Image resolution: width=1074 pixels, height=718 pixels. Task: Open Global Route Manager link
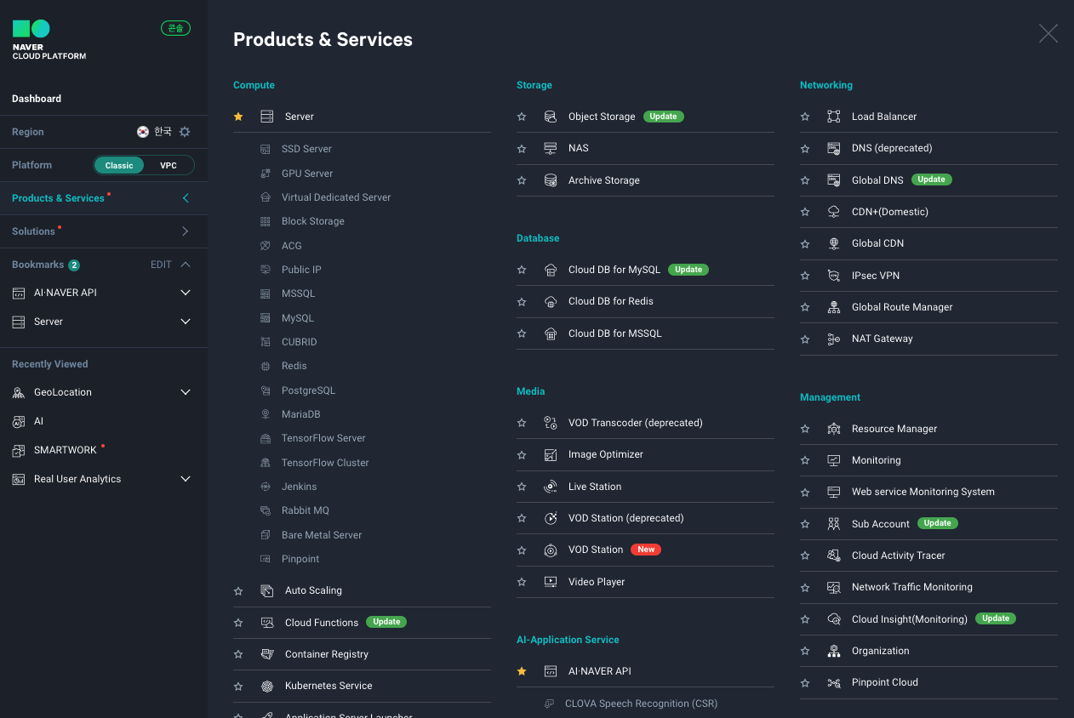[x=902, y=307]
